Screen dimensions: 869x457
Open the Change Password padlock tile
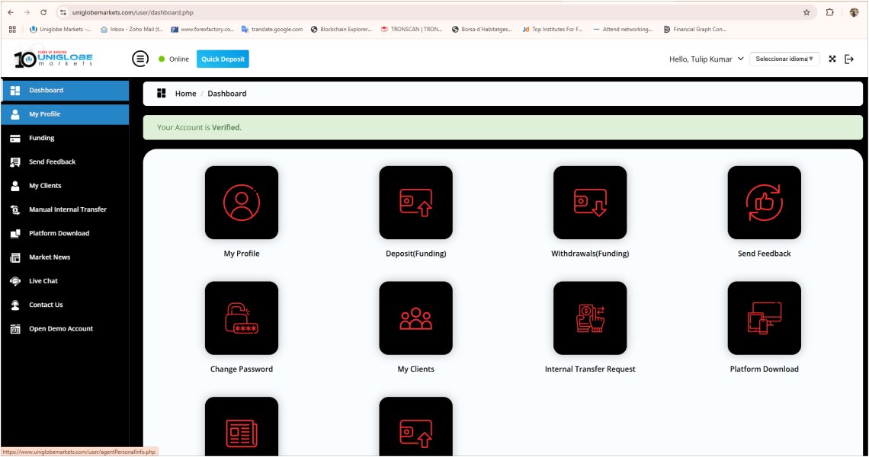(x=242, y=318)
